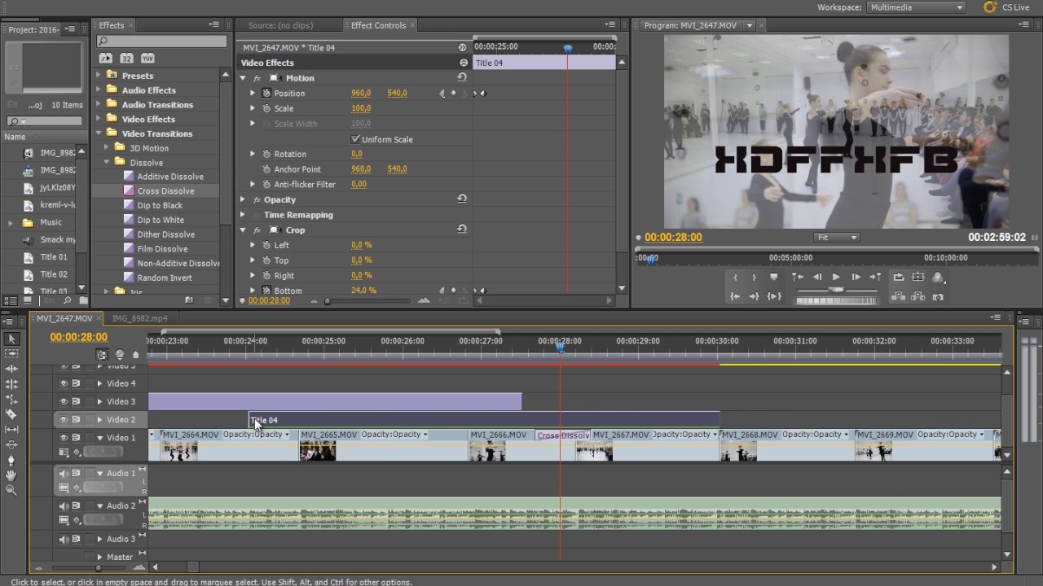Click the Extract button in Program monitor
1043x586 pixels.
[x=918, y=297]
